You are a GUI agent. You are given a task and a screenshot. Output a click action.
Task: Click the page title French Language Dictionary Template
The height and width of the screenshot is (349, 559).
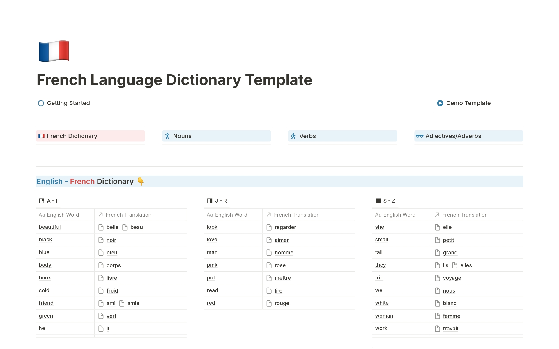(x=174, y=80)
